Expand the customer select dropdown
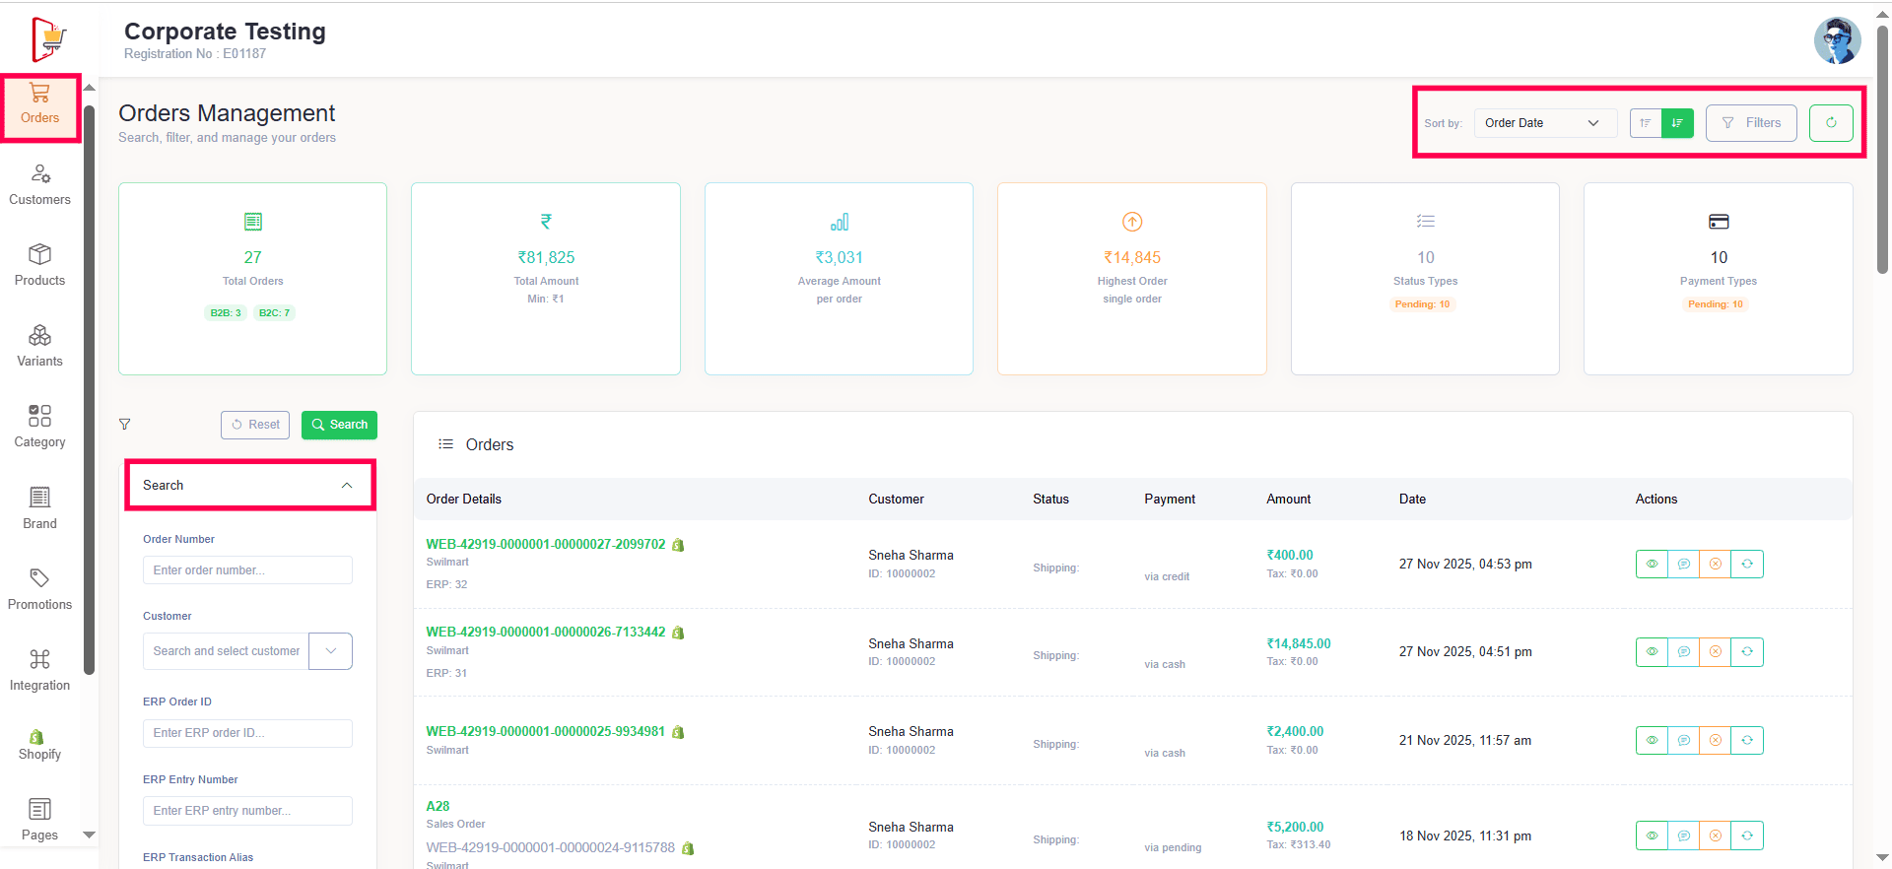 pos(330,651)
